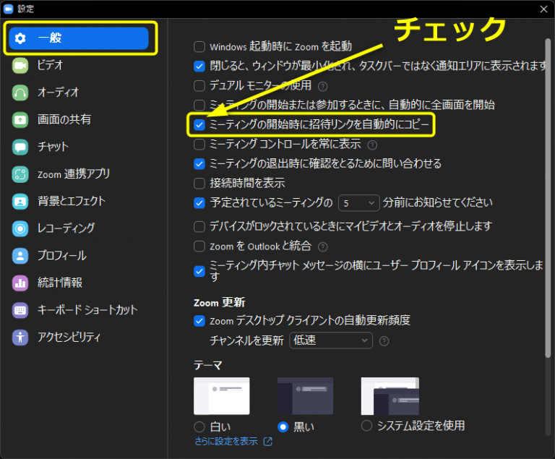Open the さらに設定を表示 link
This screenshot has width=555, height=459.
pyautogui.click(x=226, y=442)
